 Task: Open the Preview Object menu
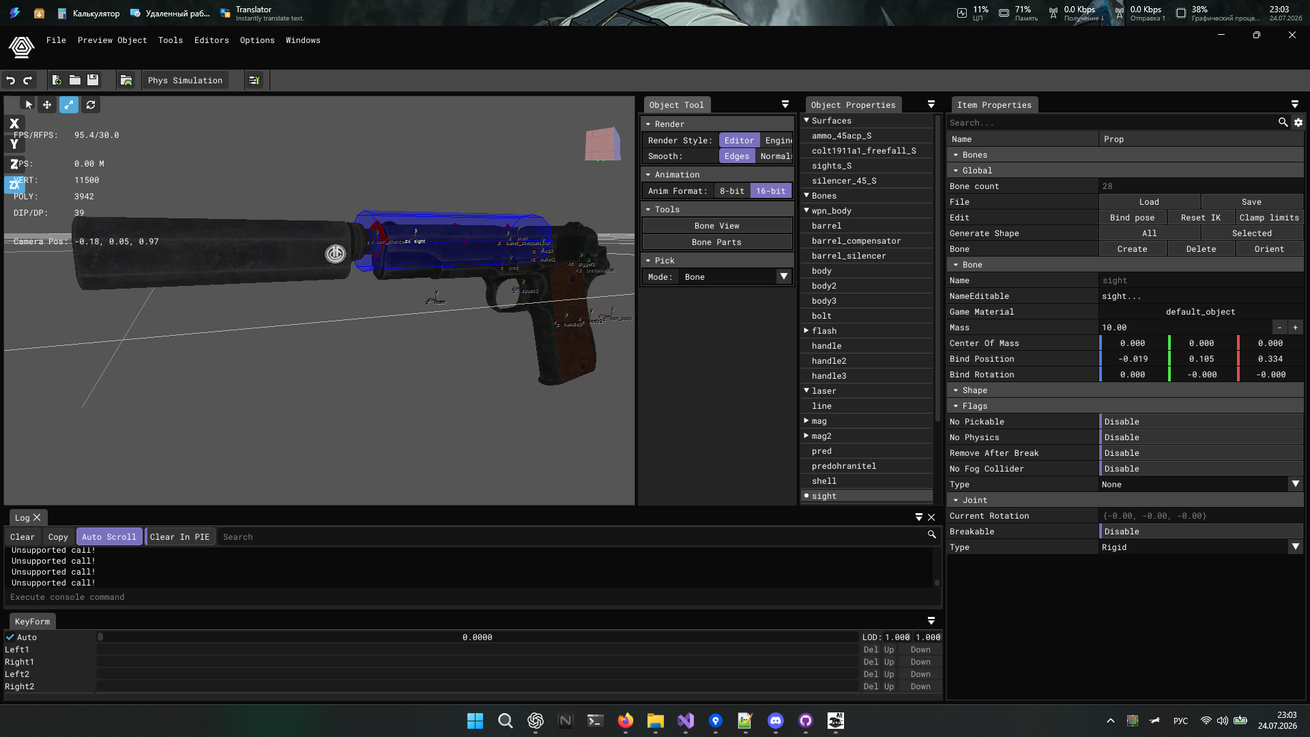113,40
